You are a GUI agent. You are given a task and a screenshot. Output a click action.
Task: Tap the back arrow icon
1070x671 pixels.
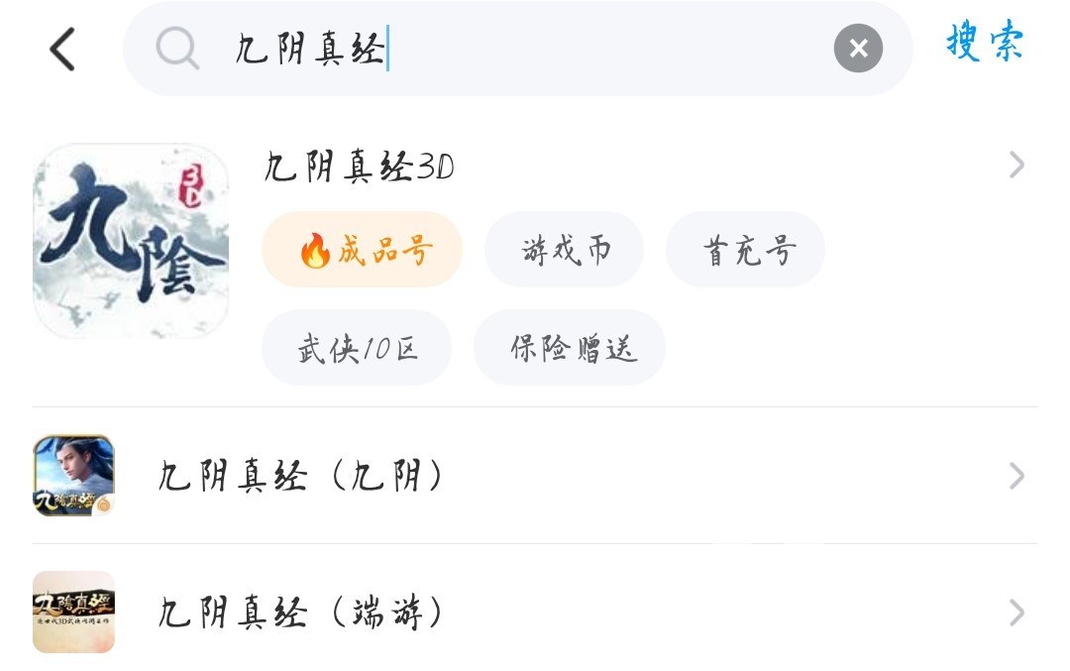[62, 49]
